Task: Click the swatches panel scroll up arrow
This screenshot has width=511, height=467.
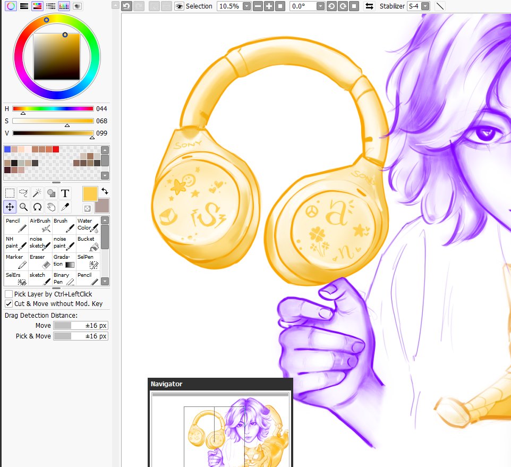Action: coord(105,150)
